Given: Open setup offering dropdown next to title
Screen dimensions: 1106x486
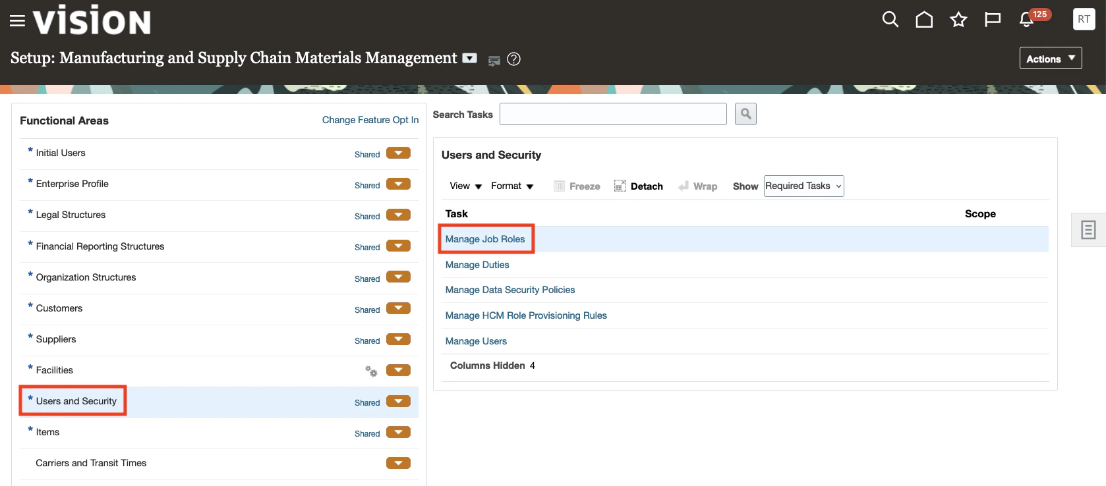Looking at the screenshot, I should tap(469, 58).
